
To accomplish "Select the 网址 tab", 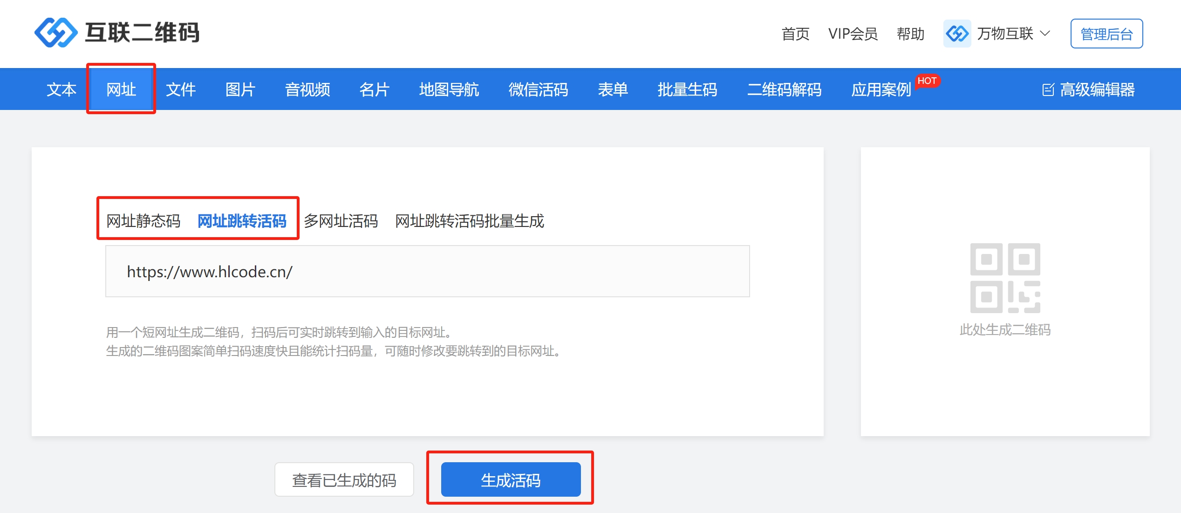I will point(121,89).
